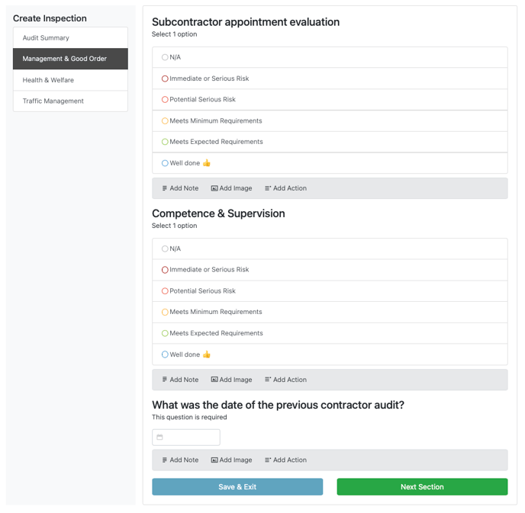The image size is (525, 513).
Task: Choose Well done for Competence & Supervision
Action: [165, 354]
